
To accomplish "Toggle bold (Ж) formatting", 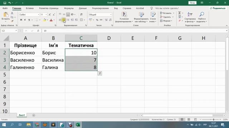I will click(x=21, y=20).
